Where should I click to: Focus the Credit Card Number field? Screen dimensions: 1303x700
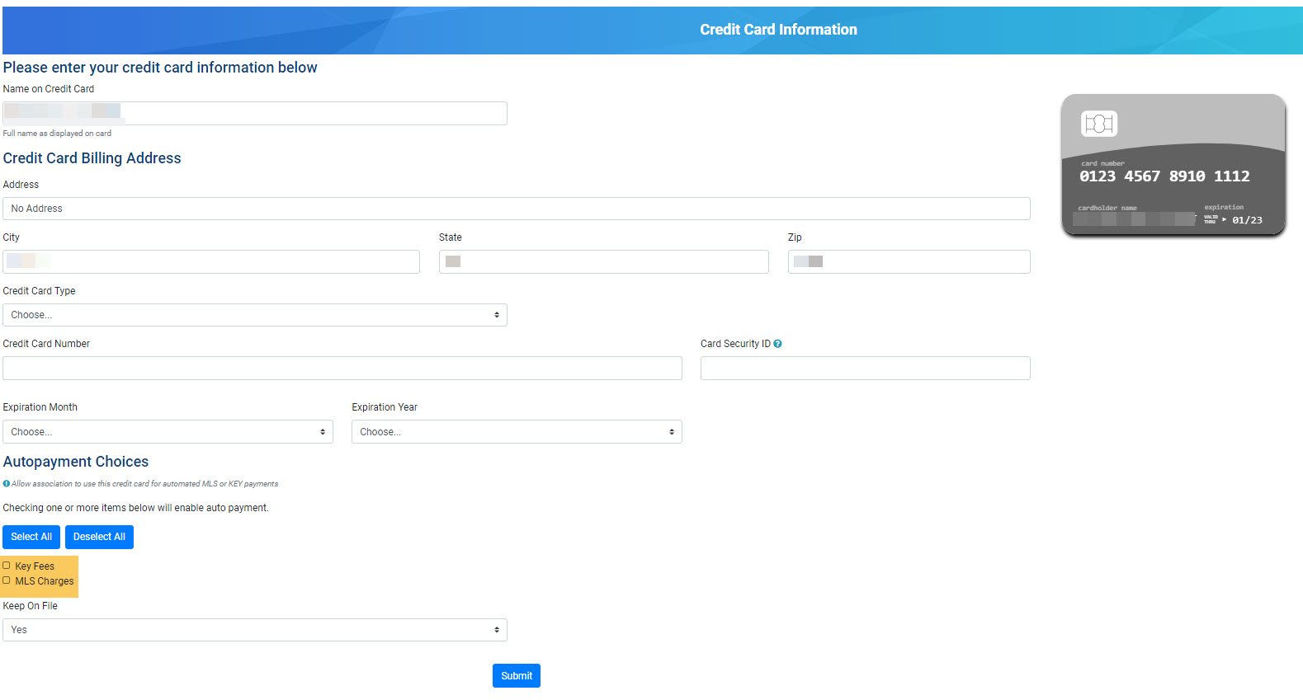(x=342, y=369)
